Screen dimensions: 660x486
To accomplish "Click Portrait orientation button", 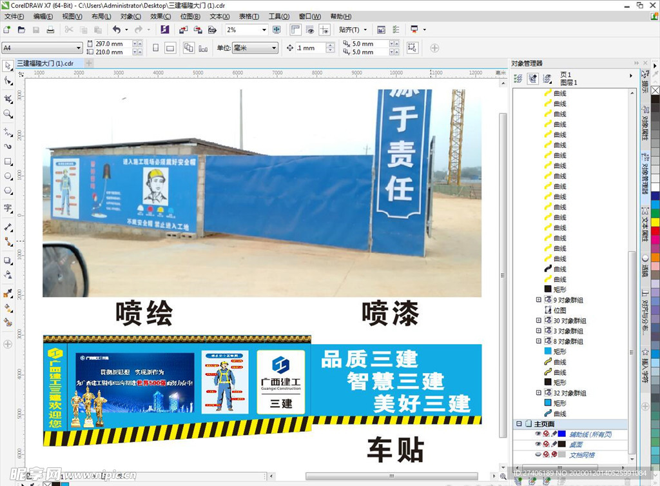I will coord(155,48).
